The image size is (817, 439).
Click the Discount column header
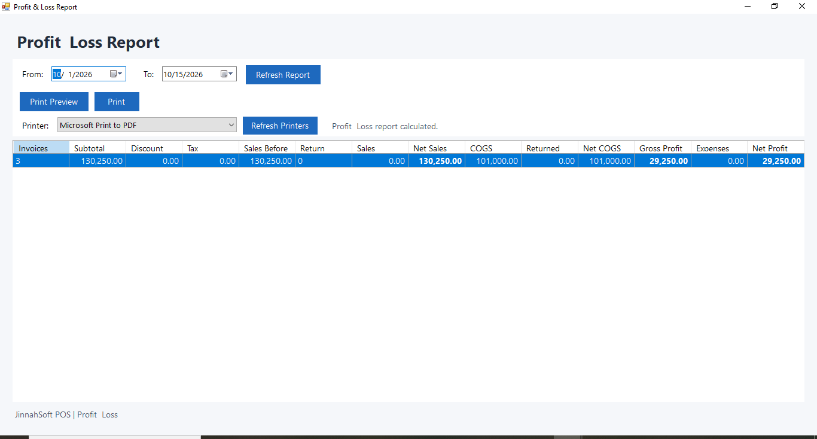pos(154,148)
